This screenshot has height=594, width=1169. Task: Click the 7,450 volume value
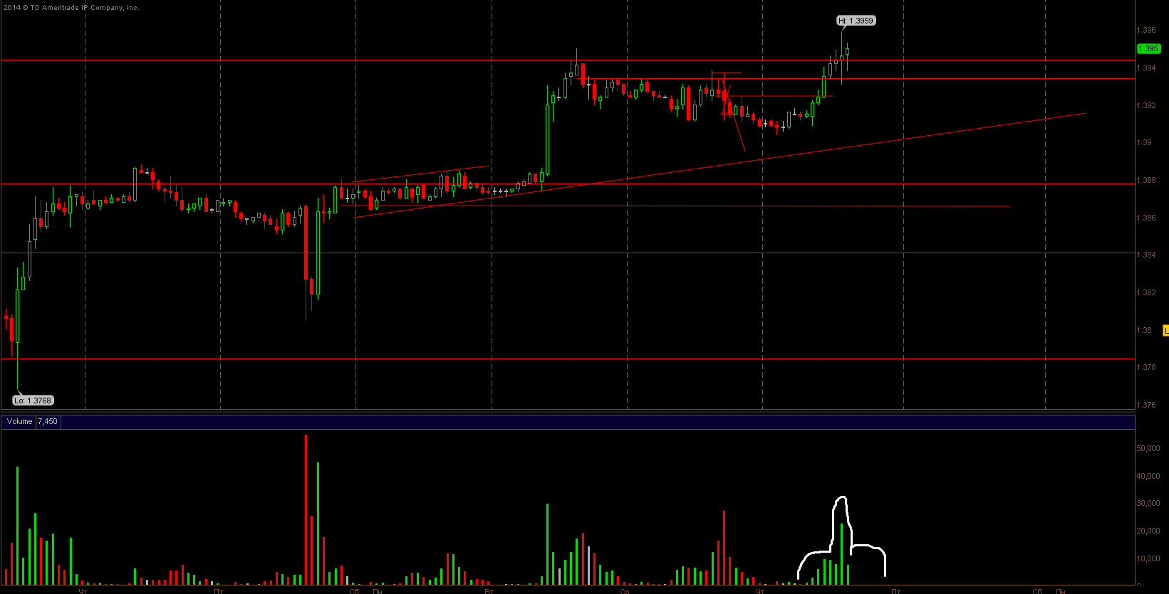pyautogui.click(x=48, y=421)
